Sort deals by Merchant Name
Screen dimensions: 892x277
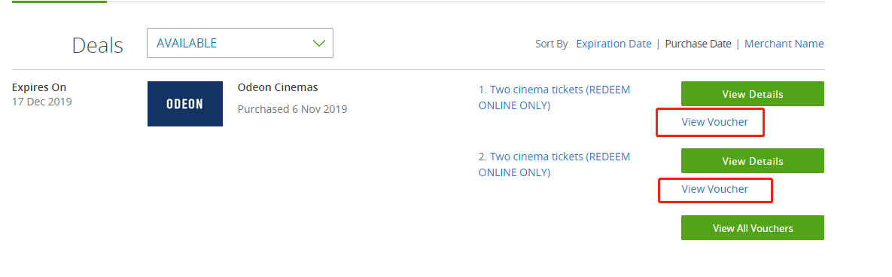click(x=784, y=44)
